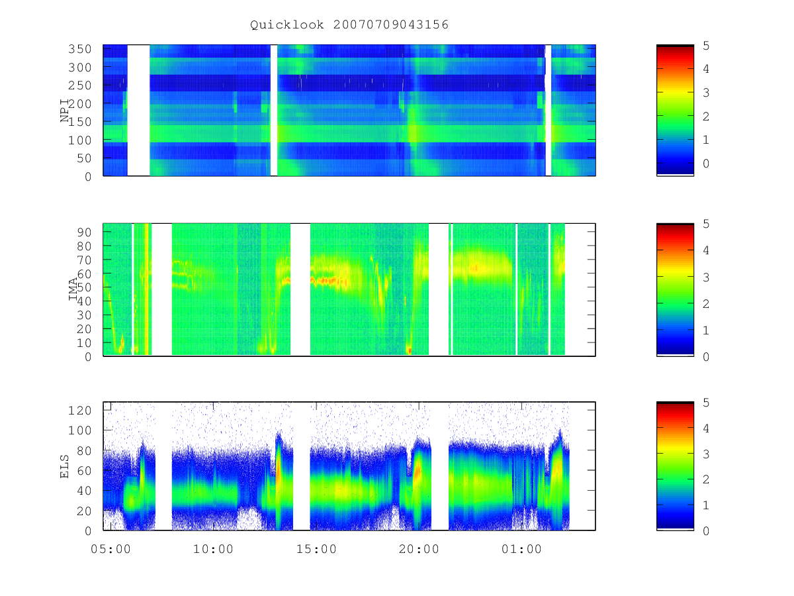Click the title 'Quicklook 20070709043156'

coord(349,25)
